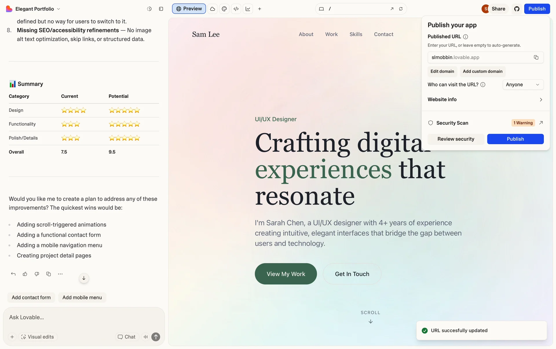Screen dimensions: 556x349
Task: Open the analytics chart icon
Action: (x=248, y=9)
